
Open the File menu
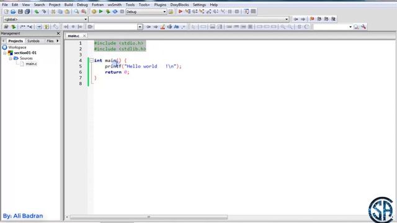[x=5, y=4]
